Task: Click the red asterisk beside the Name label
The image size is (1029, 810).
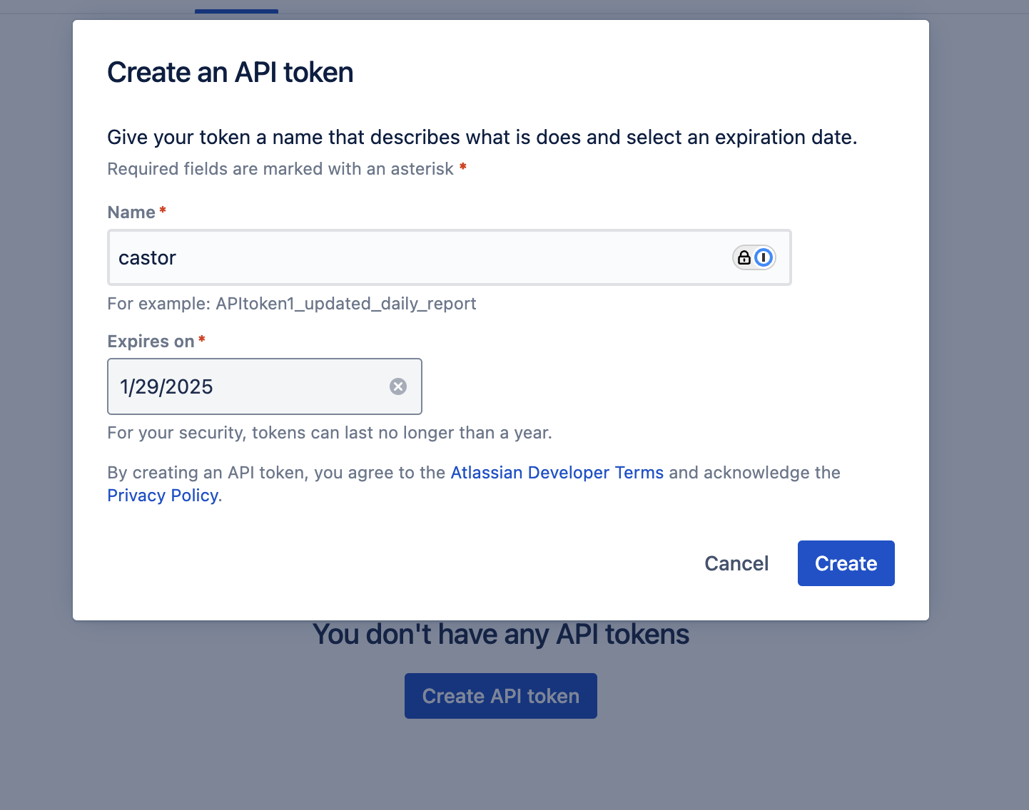Action: (x=163, y=211)
